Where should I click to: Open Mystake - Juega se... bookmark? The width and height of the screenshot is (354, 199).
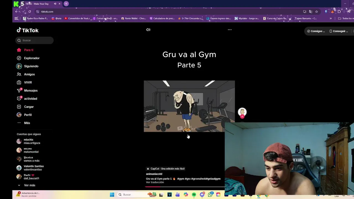coord(247,19)
